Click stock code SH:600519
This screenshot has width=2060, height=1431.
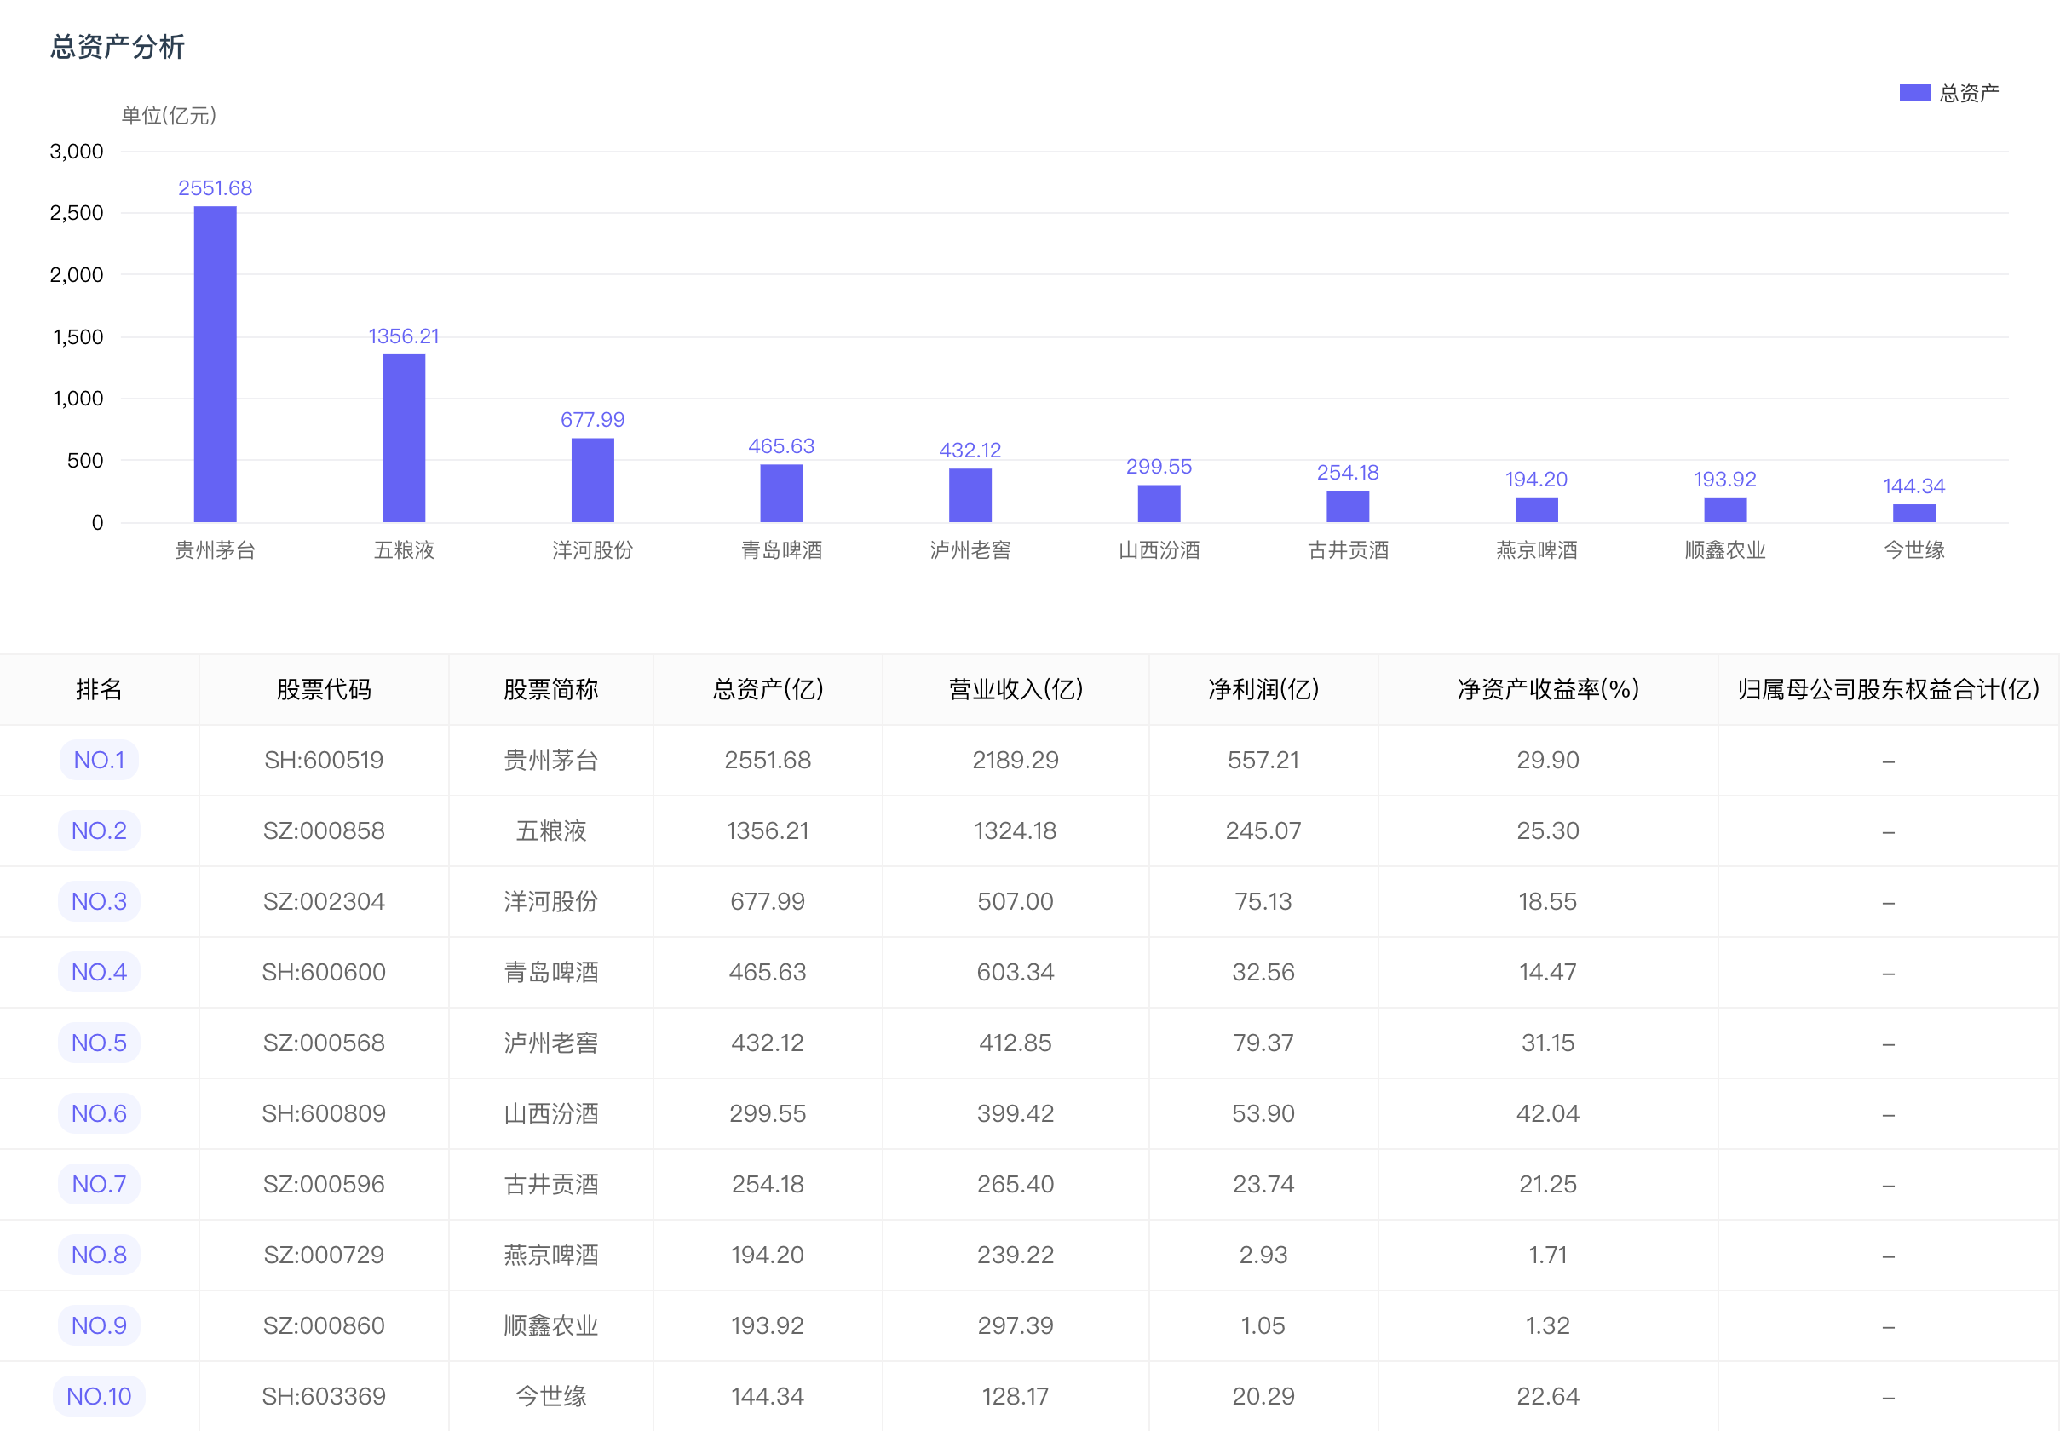[324, 761]
